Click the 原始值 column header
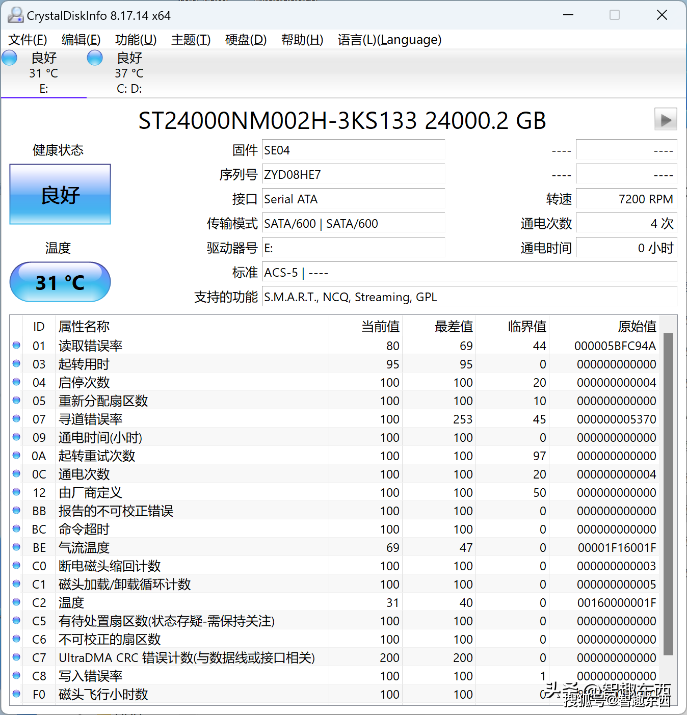 pos(604,326)
